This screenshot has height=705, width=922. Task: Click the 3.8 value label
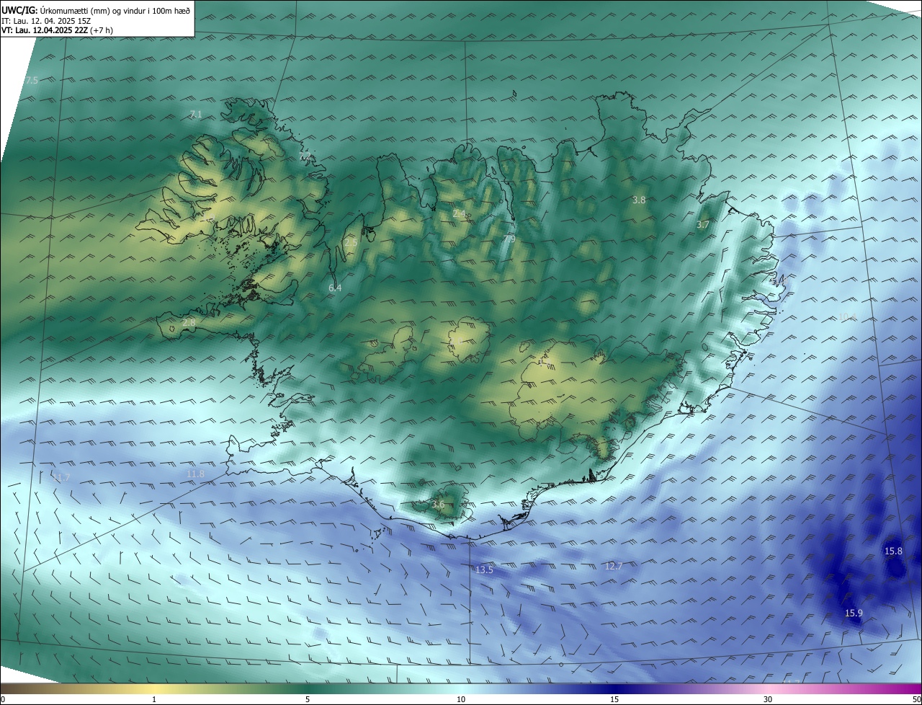point(638,200)
